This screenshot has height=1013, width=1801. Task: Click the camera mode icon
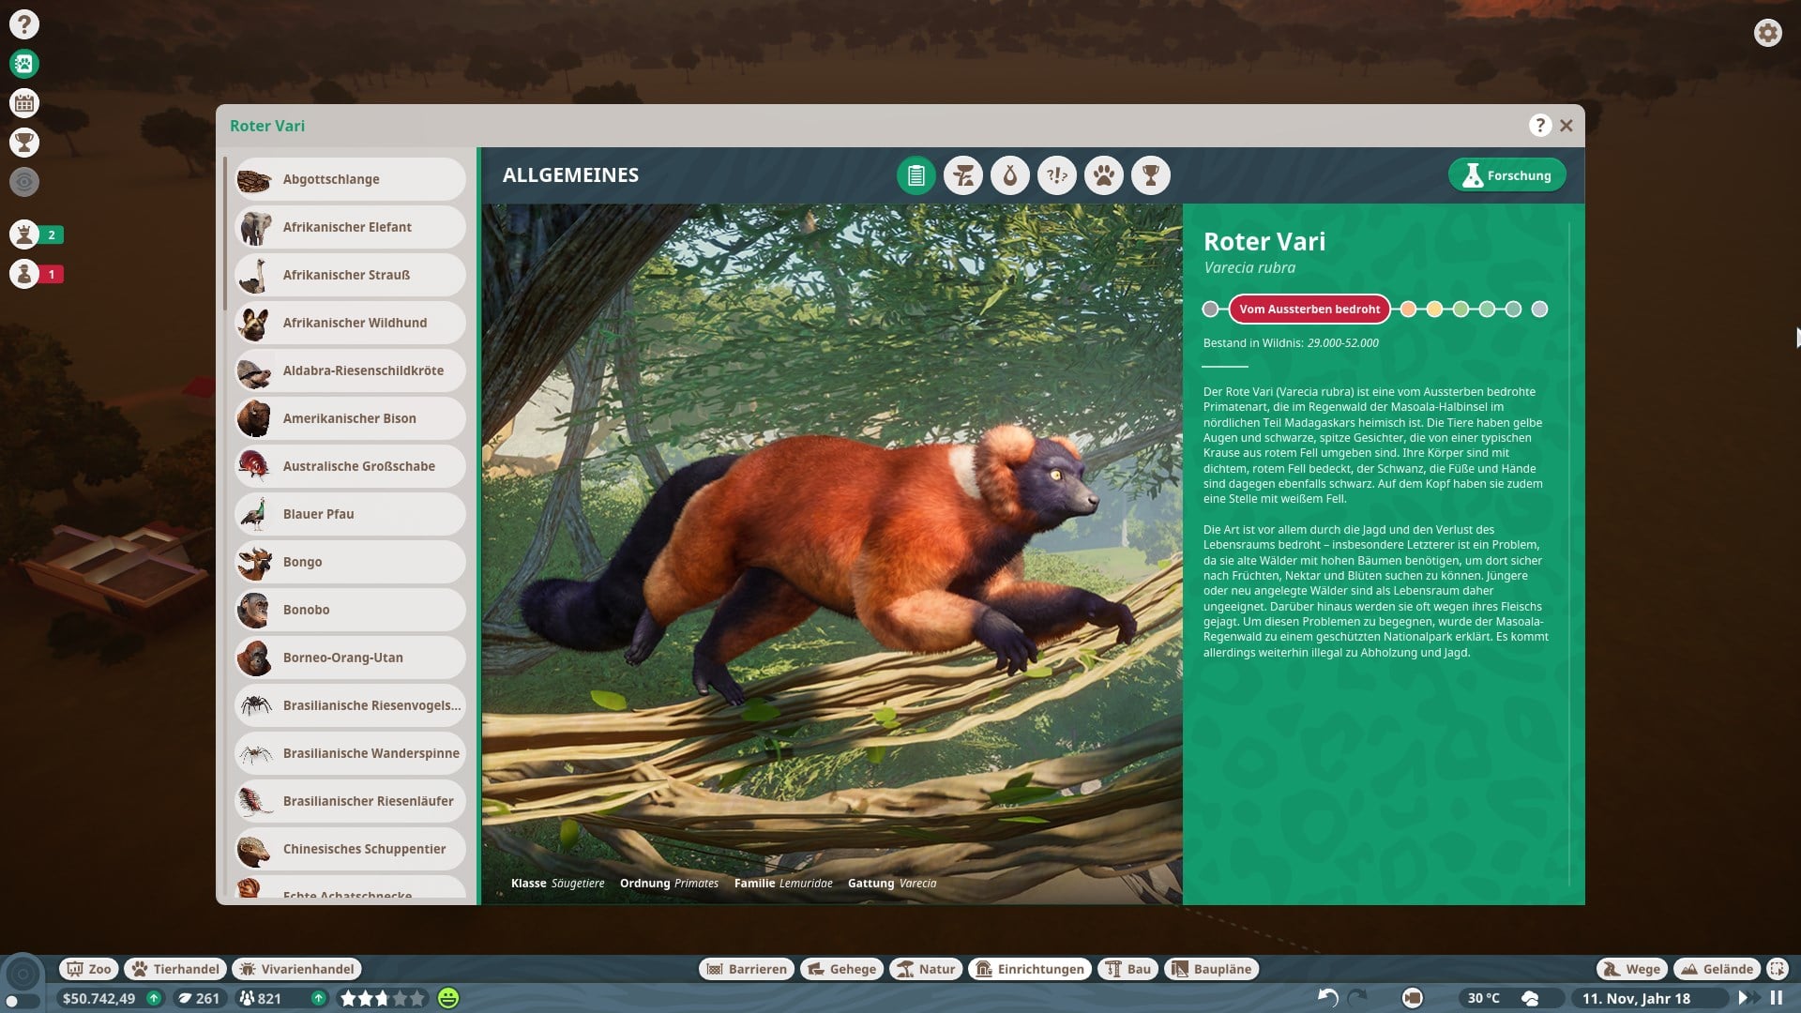click(1412, 998)
